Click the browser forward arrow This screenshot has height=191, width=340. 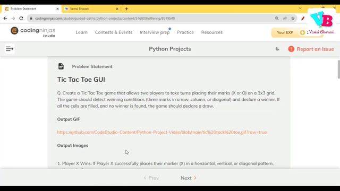[13, 19]
